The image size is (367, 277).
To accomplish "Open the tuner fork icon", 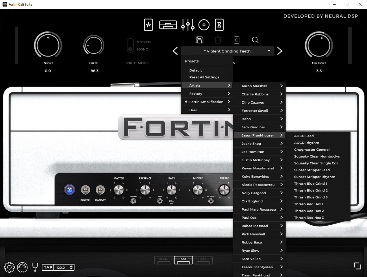I will click(35, 267).
